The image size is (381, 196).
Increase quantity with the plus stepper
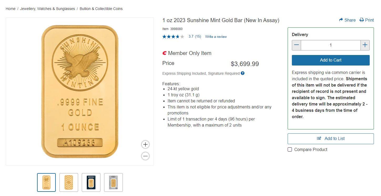[x=365, y=45]
